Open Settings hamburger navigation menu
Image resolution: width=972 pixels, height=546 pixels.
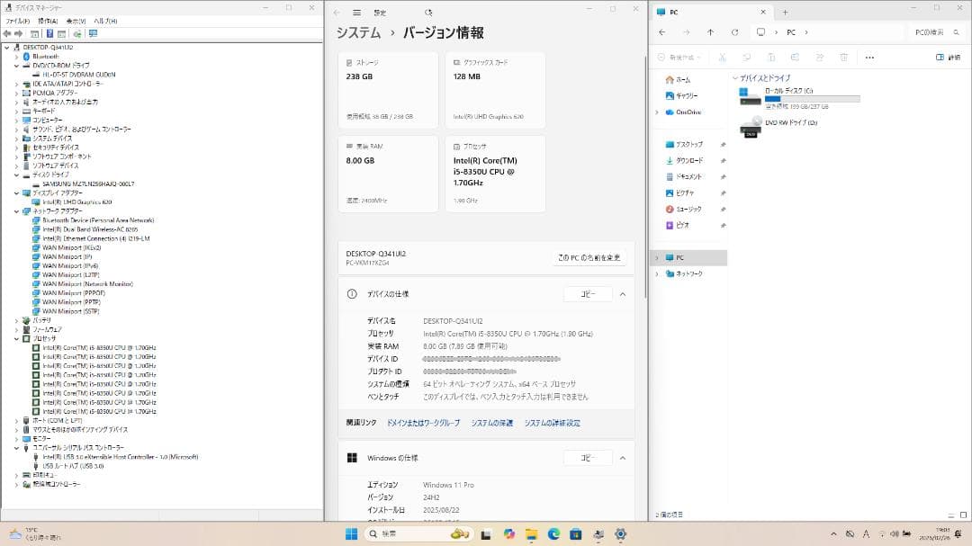pyautogui.click(x=357, y=13)
